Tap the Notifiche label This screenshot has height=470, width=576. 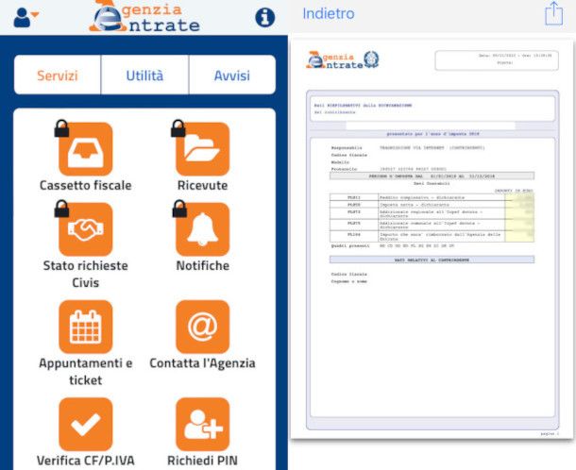202,265
